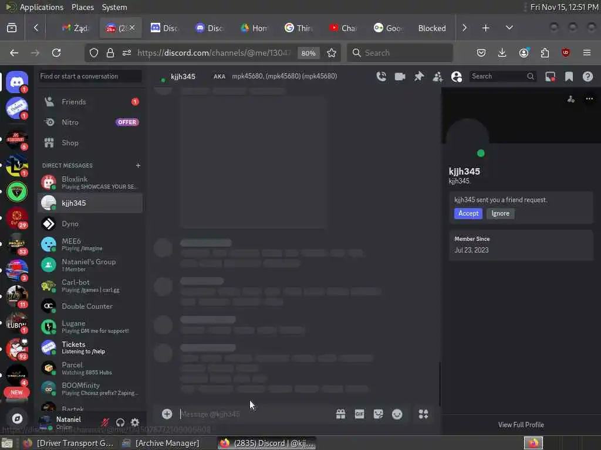Image resolution: width=601 pixels, height=450 pixels.
Task: Open more options on the profile panel
Action: (589, 98)
